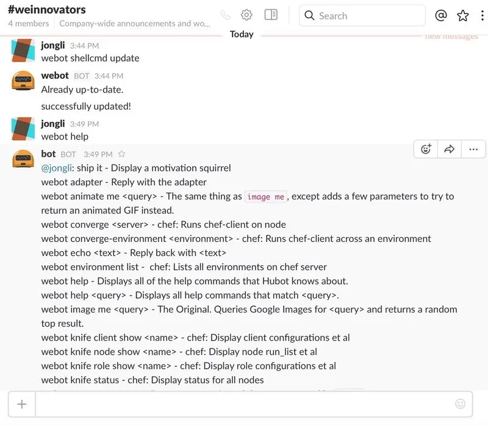Screen dimensions: 488x426
Task: Expand the Company-wide announcements topic text
Action: click(134, 24)
